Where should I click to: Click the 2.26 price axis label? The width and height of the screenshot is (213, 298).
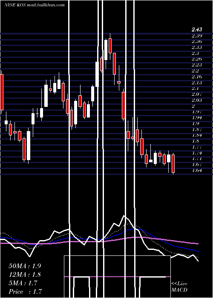[x=197, y=59]
